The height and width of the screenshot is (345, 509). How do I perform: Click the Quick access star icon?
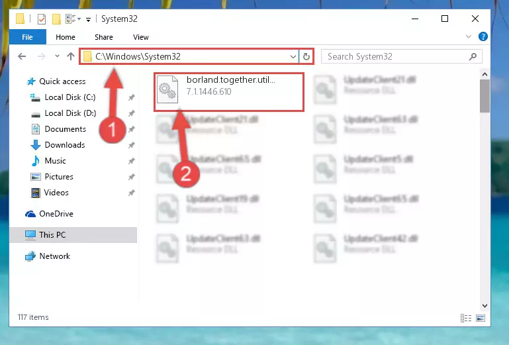pyautogui.click(x=31, y=81)
